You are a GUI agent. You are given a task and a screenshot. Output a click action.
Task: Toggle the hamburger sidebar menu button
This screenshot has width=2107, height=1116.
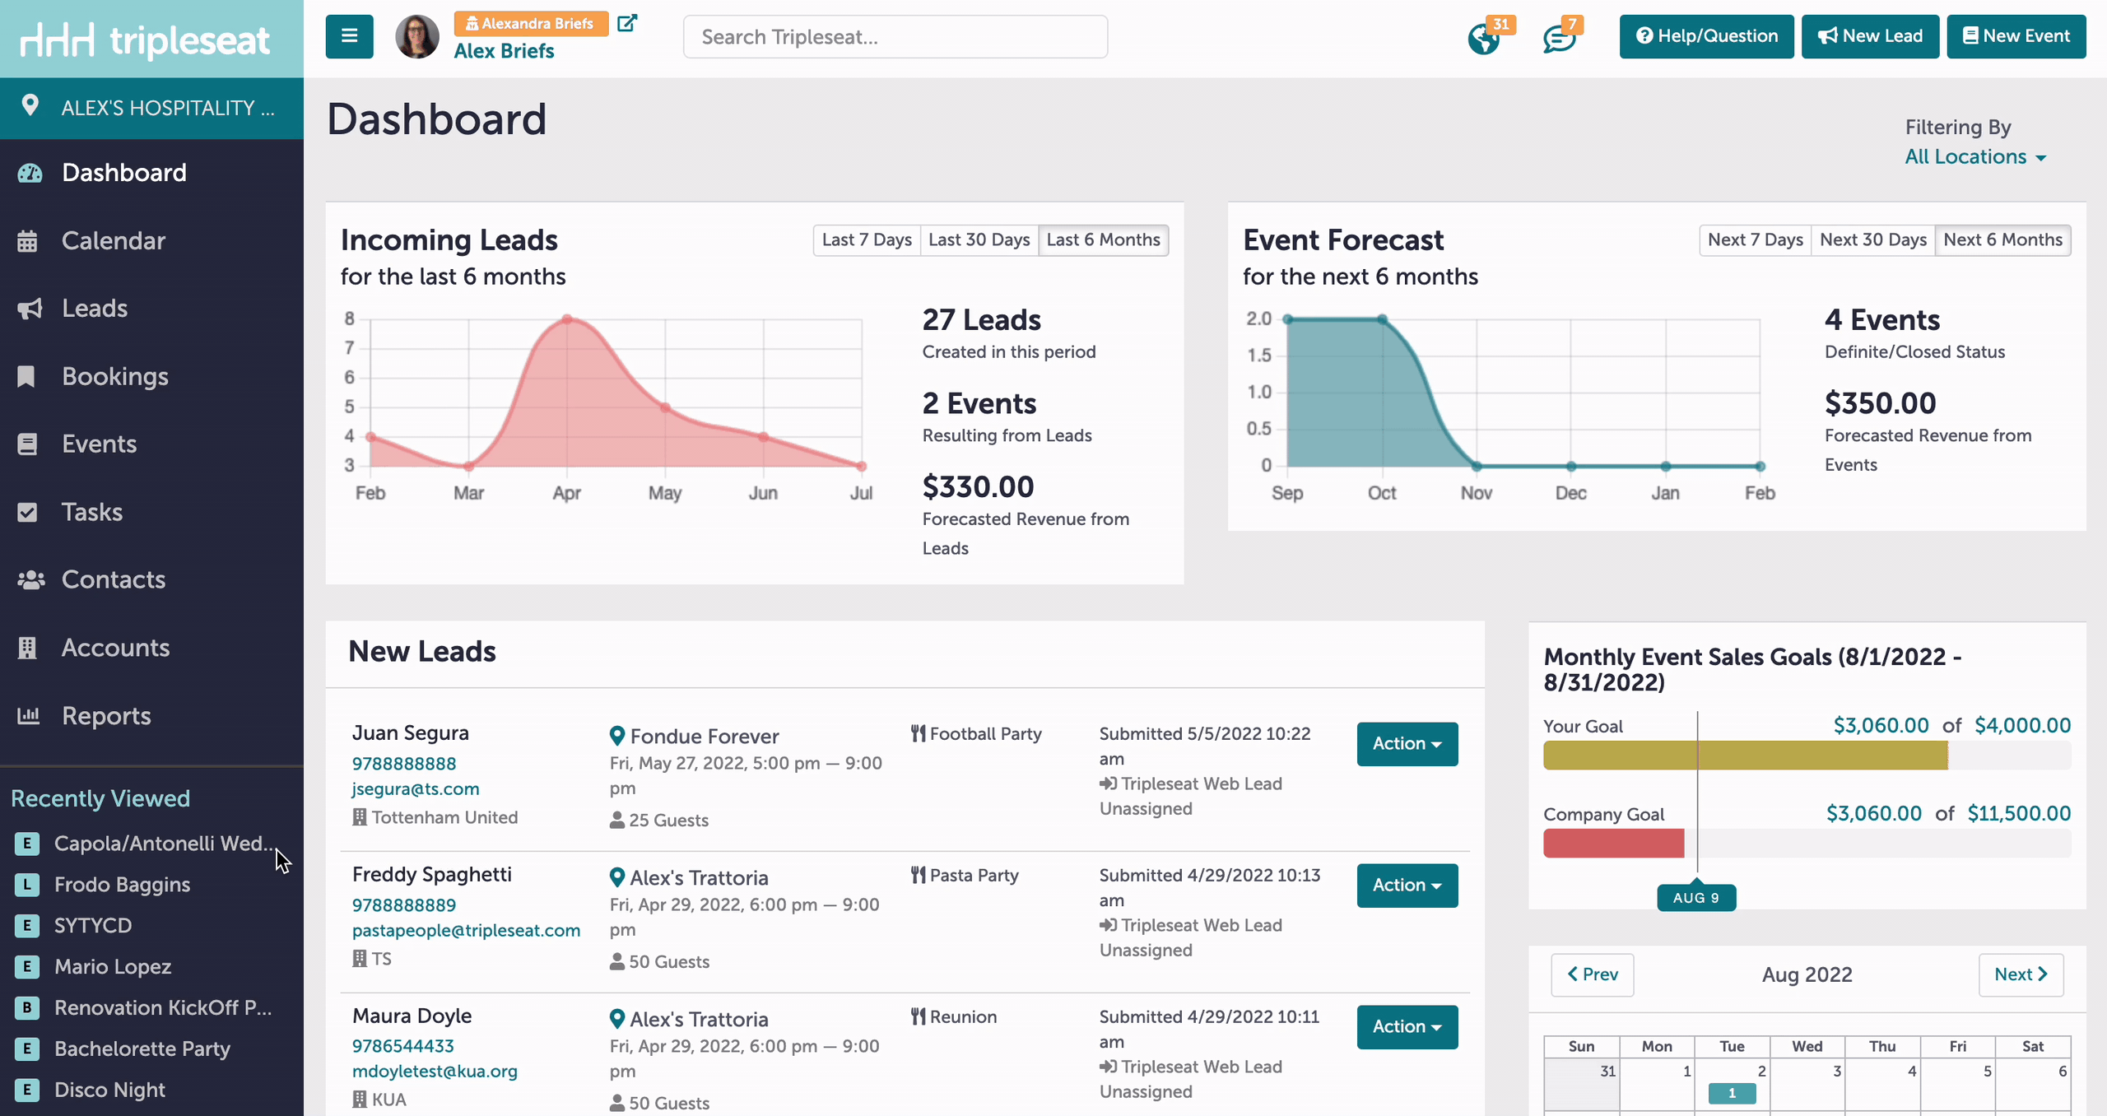349,36
